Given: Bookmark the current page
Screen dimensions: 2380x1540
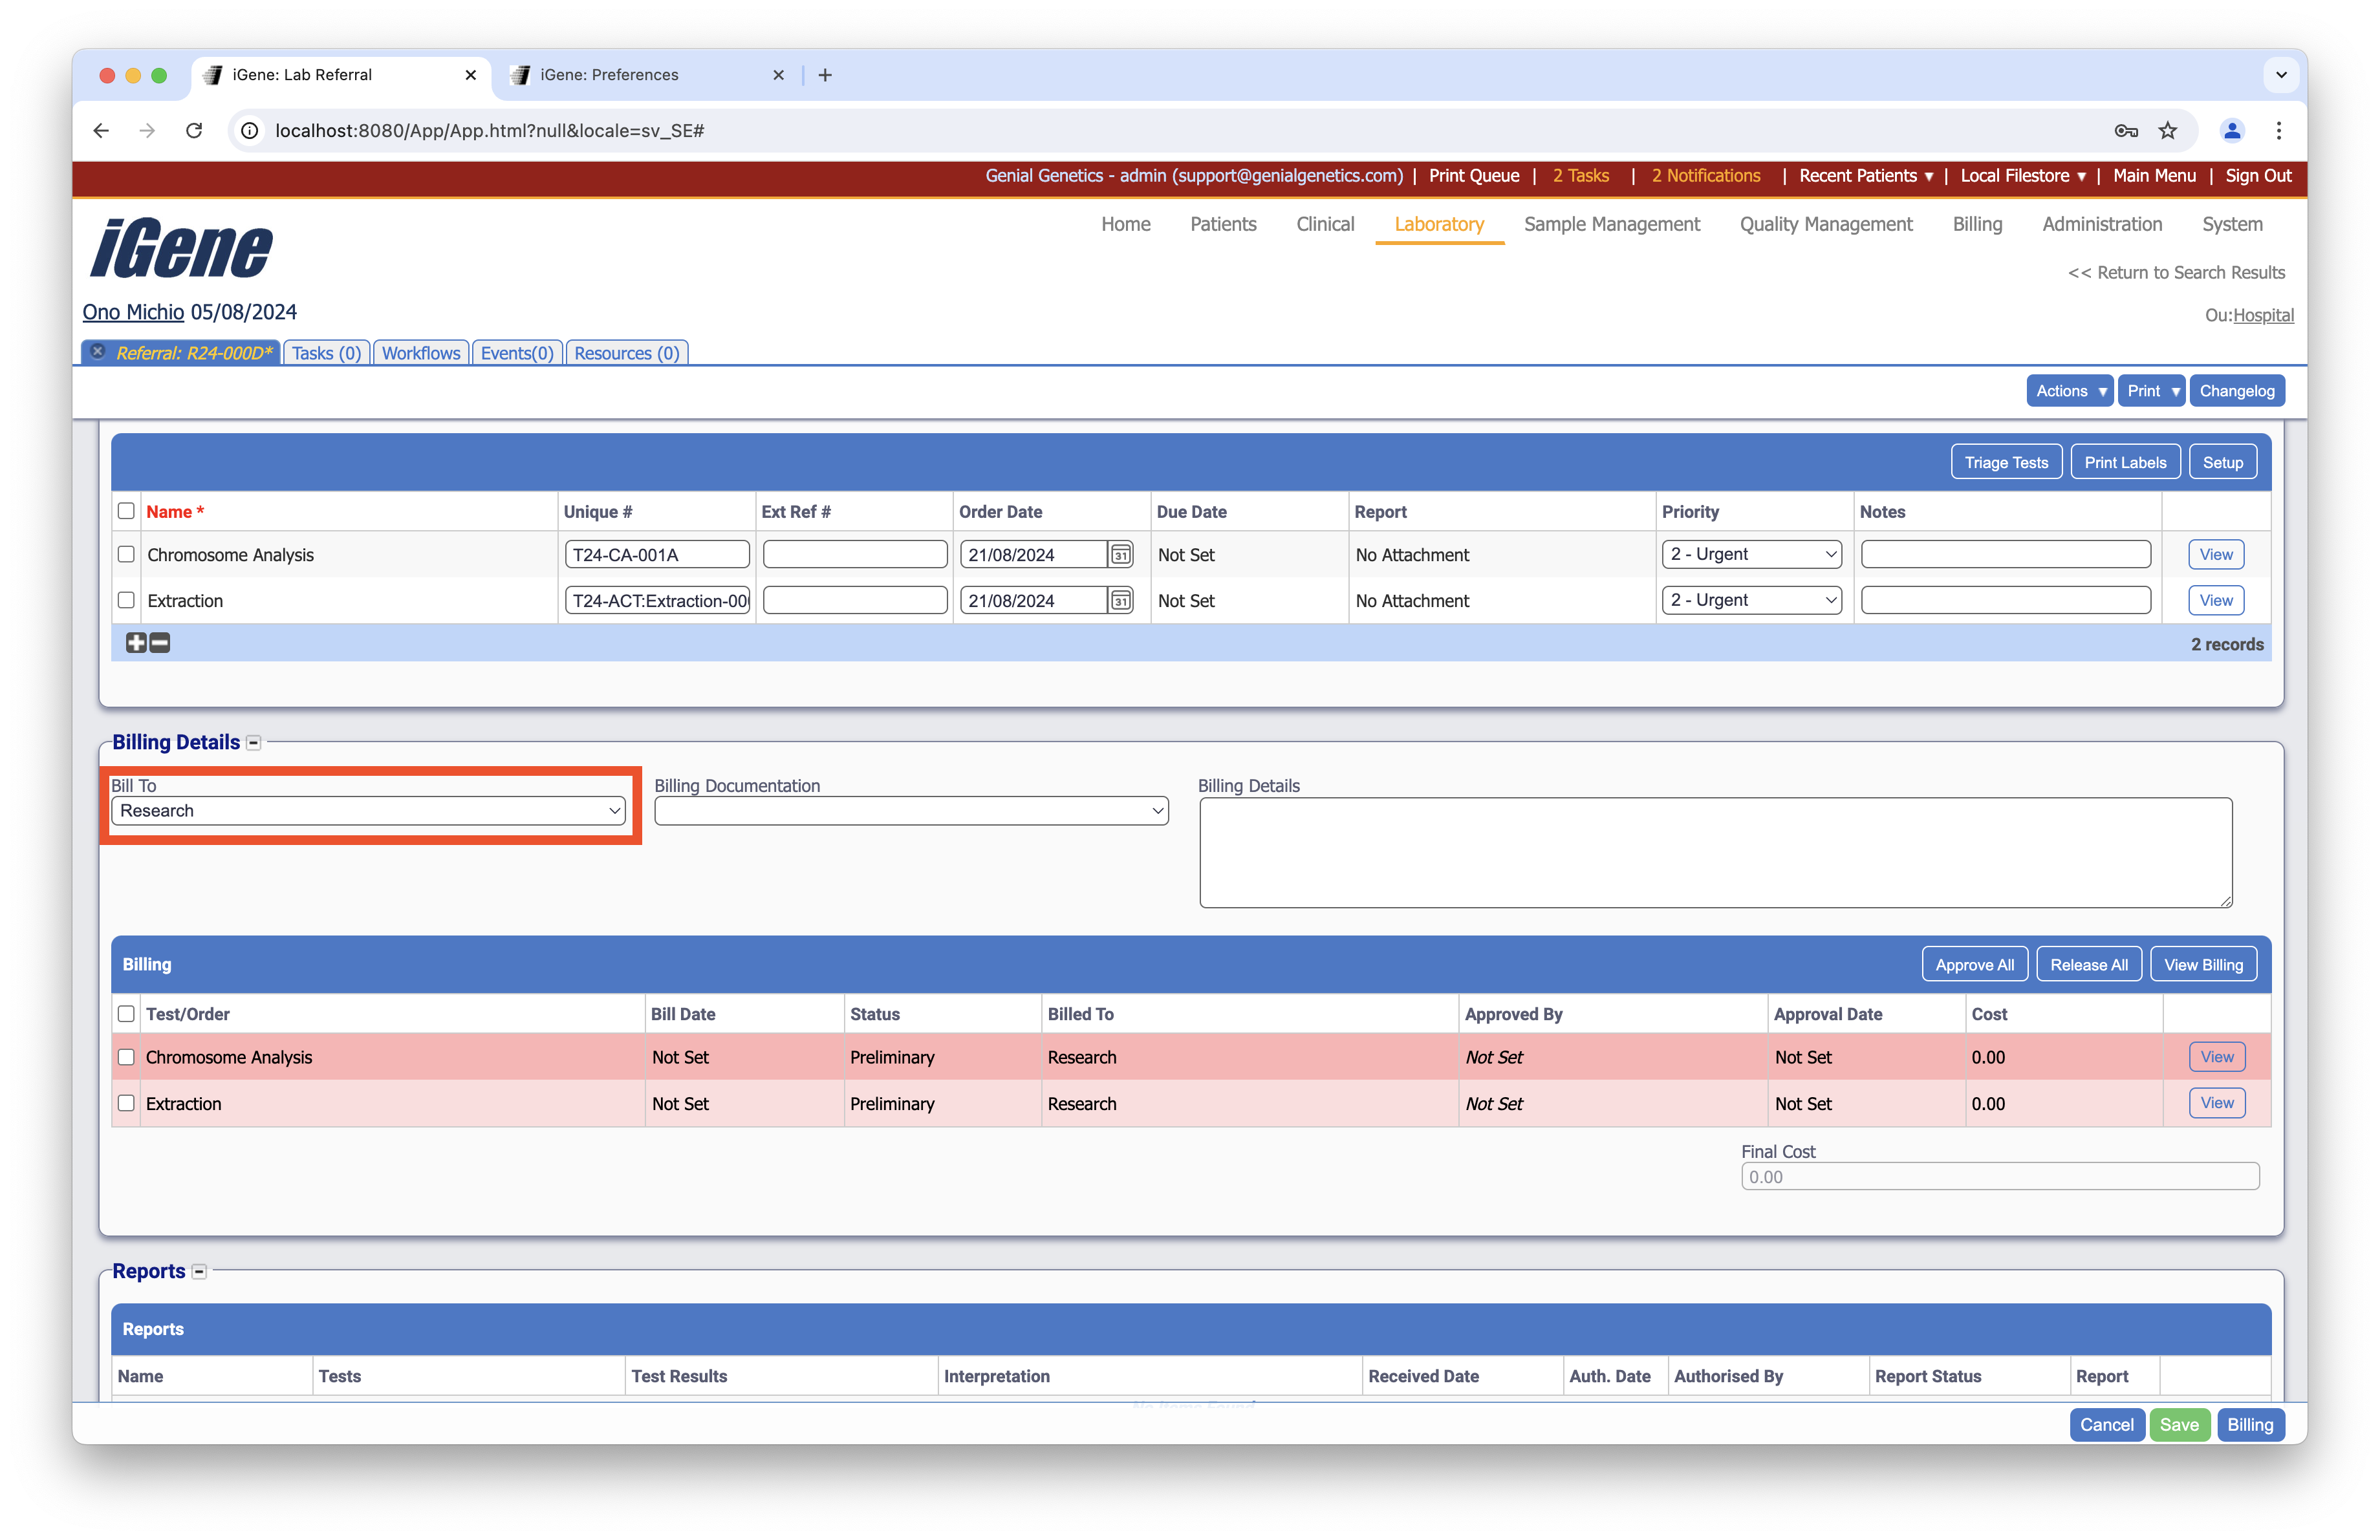Looking at the screenshot, I should [2168, 131].
